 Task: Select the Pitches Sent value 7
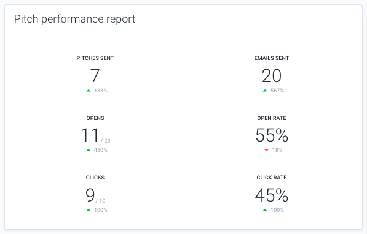coord(95,75)
